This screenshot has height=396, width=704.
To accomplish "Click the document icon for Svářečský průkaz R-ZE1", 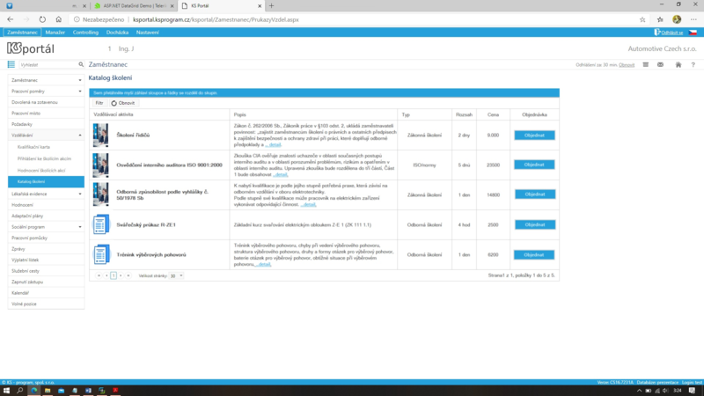I will [x=101, y=224].
